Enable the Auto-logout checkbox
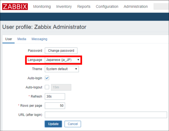The height and width of the screenshot is (131, 169). point(47,87)
